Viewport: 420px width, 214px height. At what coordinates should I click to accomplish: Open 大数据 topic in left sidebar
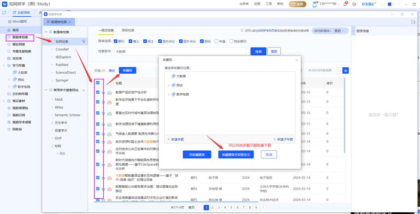(20, 72)
